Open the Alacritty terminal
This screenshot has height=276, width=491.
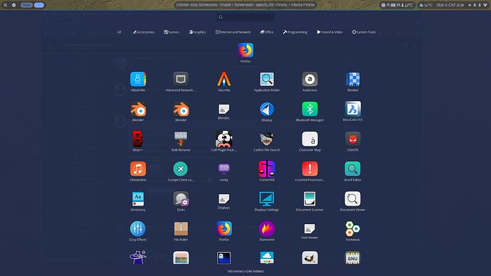pyautogui.click(x=224, y=82)
